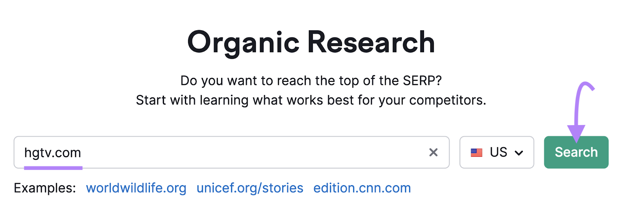Click the purple underline beneath hgtv.com
This screenshot has width=623, height=224.
pyautogui.click(x=53, y=168)
